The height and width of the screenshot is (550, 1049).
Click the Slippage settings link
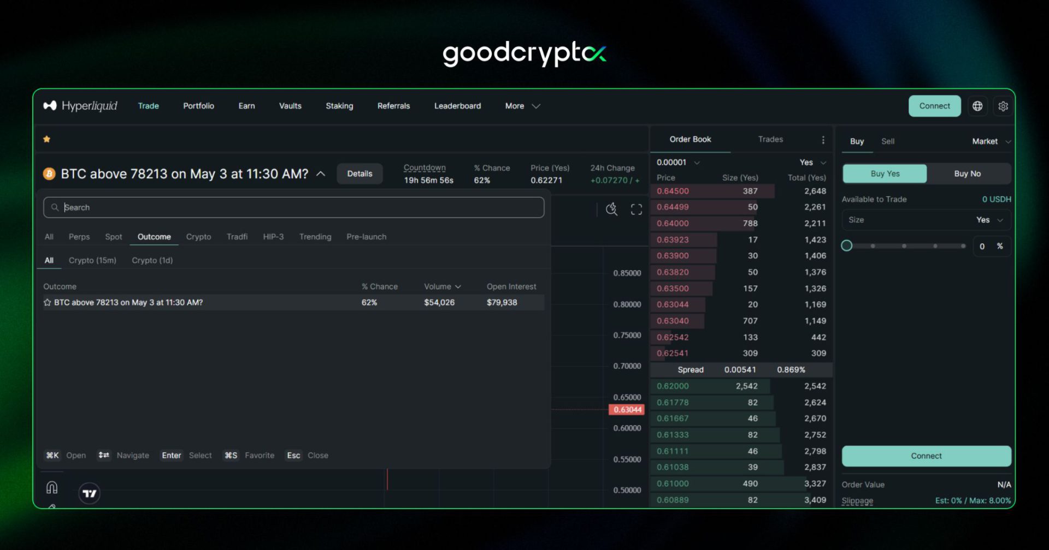[x=857, y=501]
